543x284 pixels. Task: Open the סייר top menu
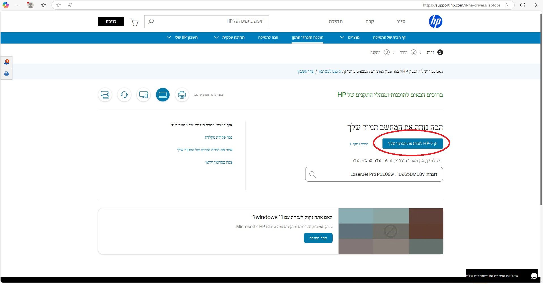pyautogui.click(x=401, y=21)
